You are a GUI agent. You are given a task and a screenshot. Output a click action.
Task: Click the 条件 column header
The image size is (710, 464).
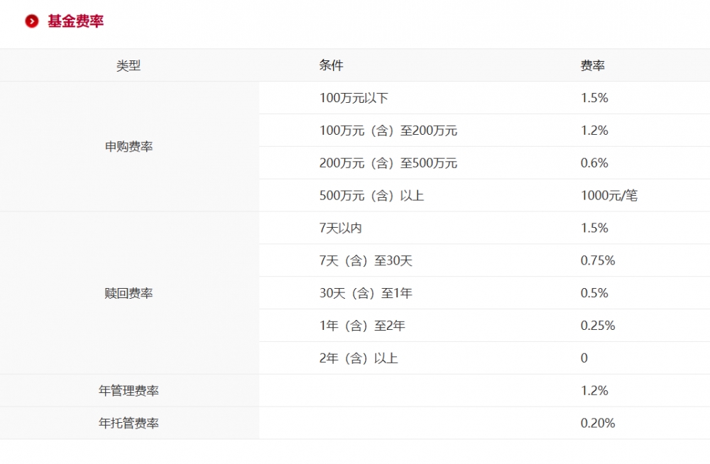coord(330,65)
